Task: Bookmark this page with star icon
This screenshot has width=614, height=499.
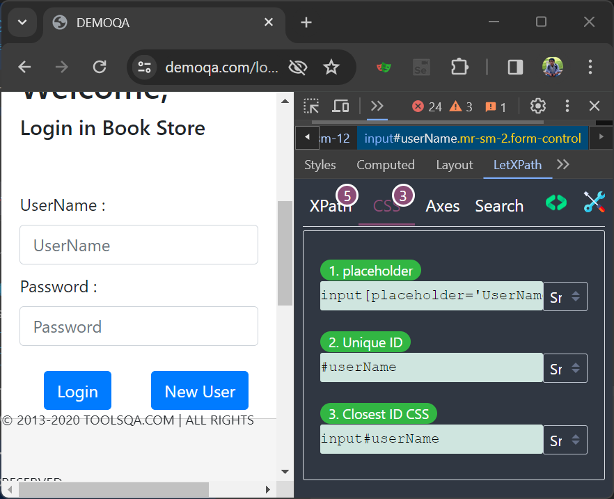Action: [331, 67]
